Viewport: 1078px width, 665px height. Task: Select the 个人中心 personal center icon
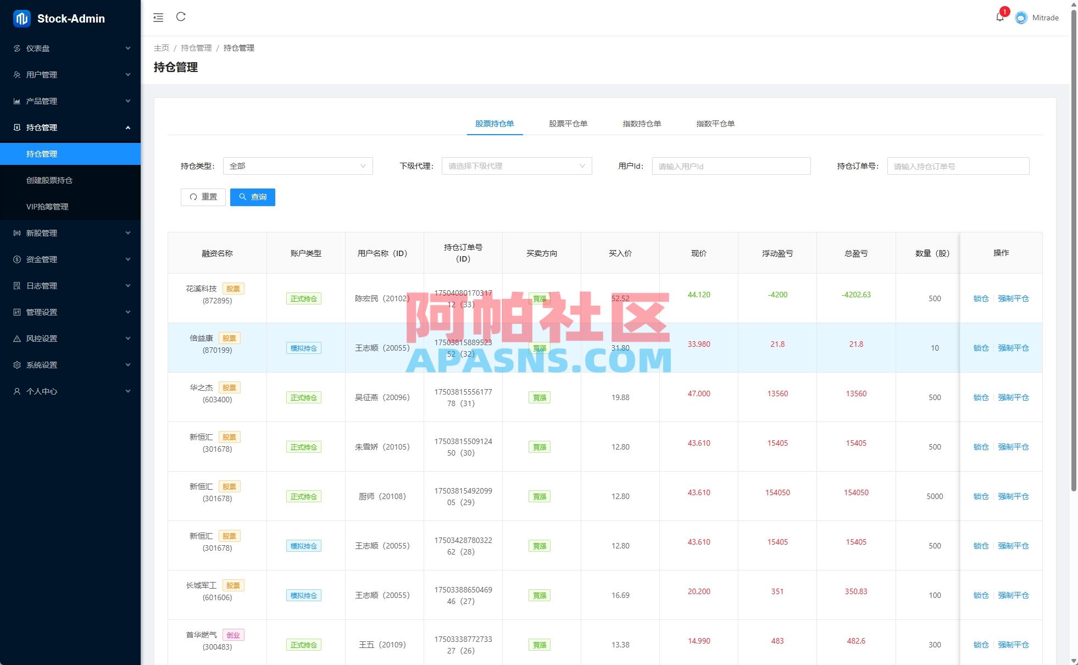tap(17, 391)
